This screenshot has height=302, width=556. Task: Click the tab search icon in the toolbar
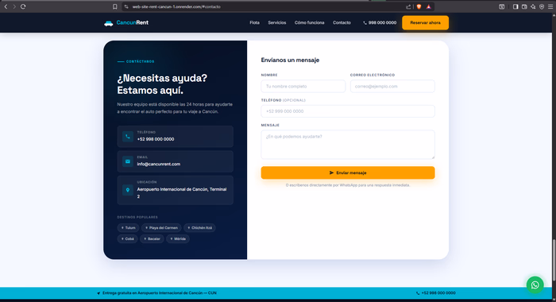501,6
